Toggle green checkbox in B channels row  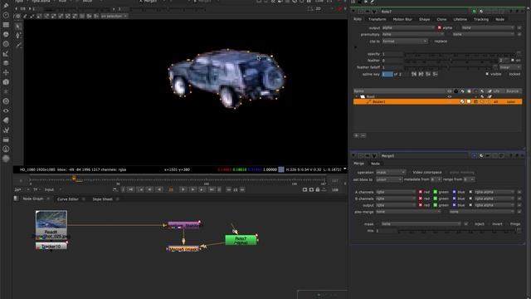click(435, 199)
